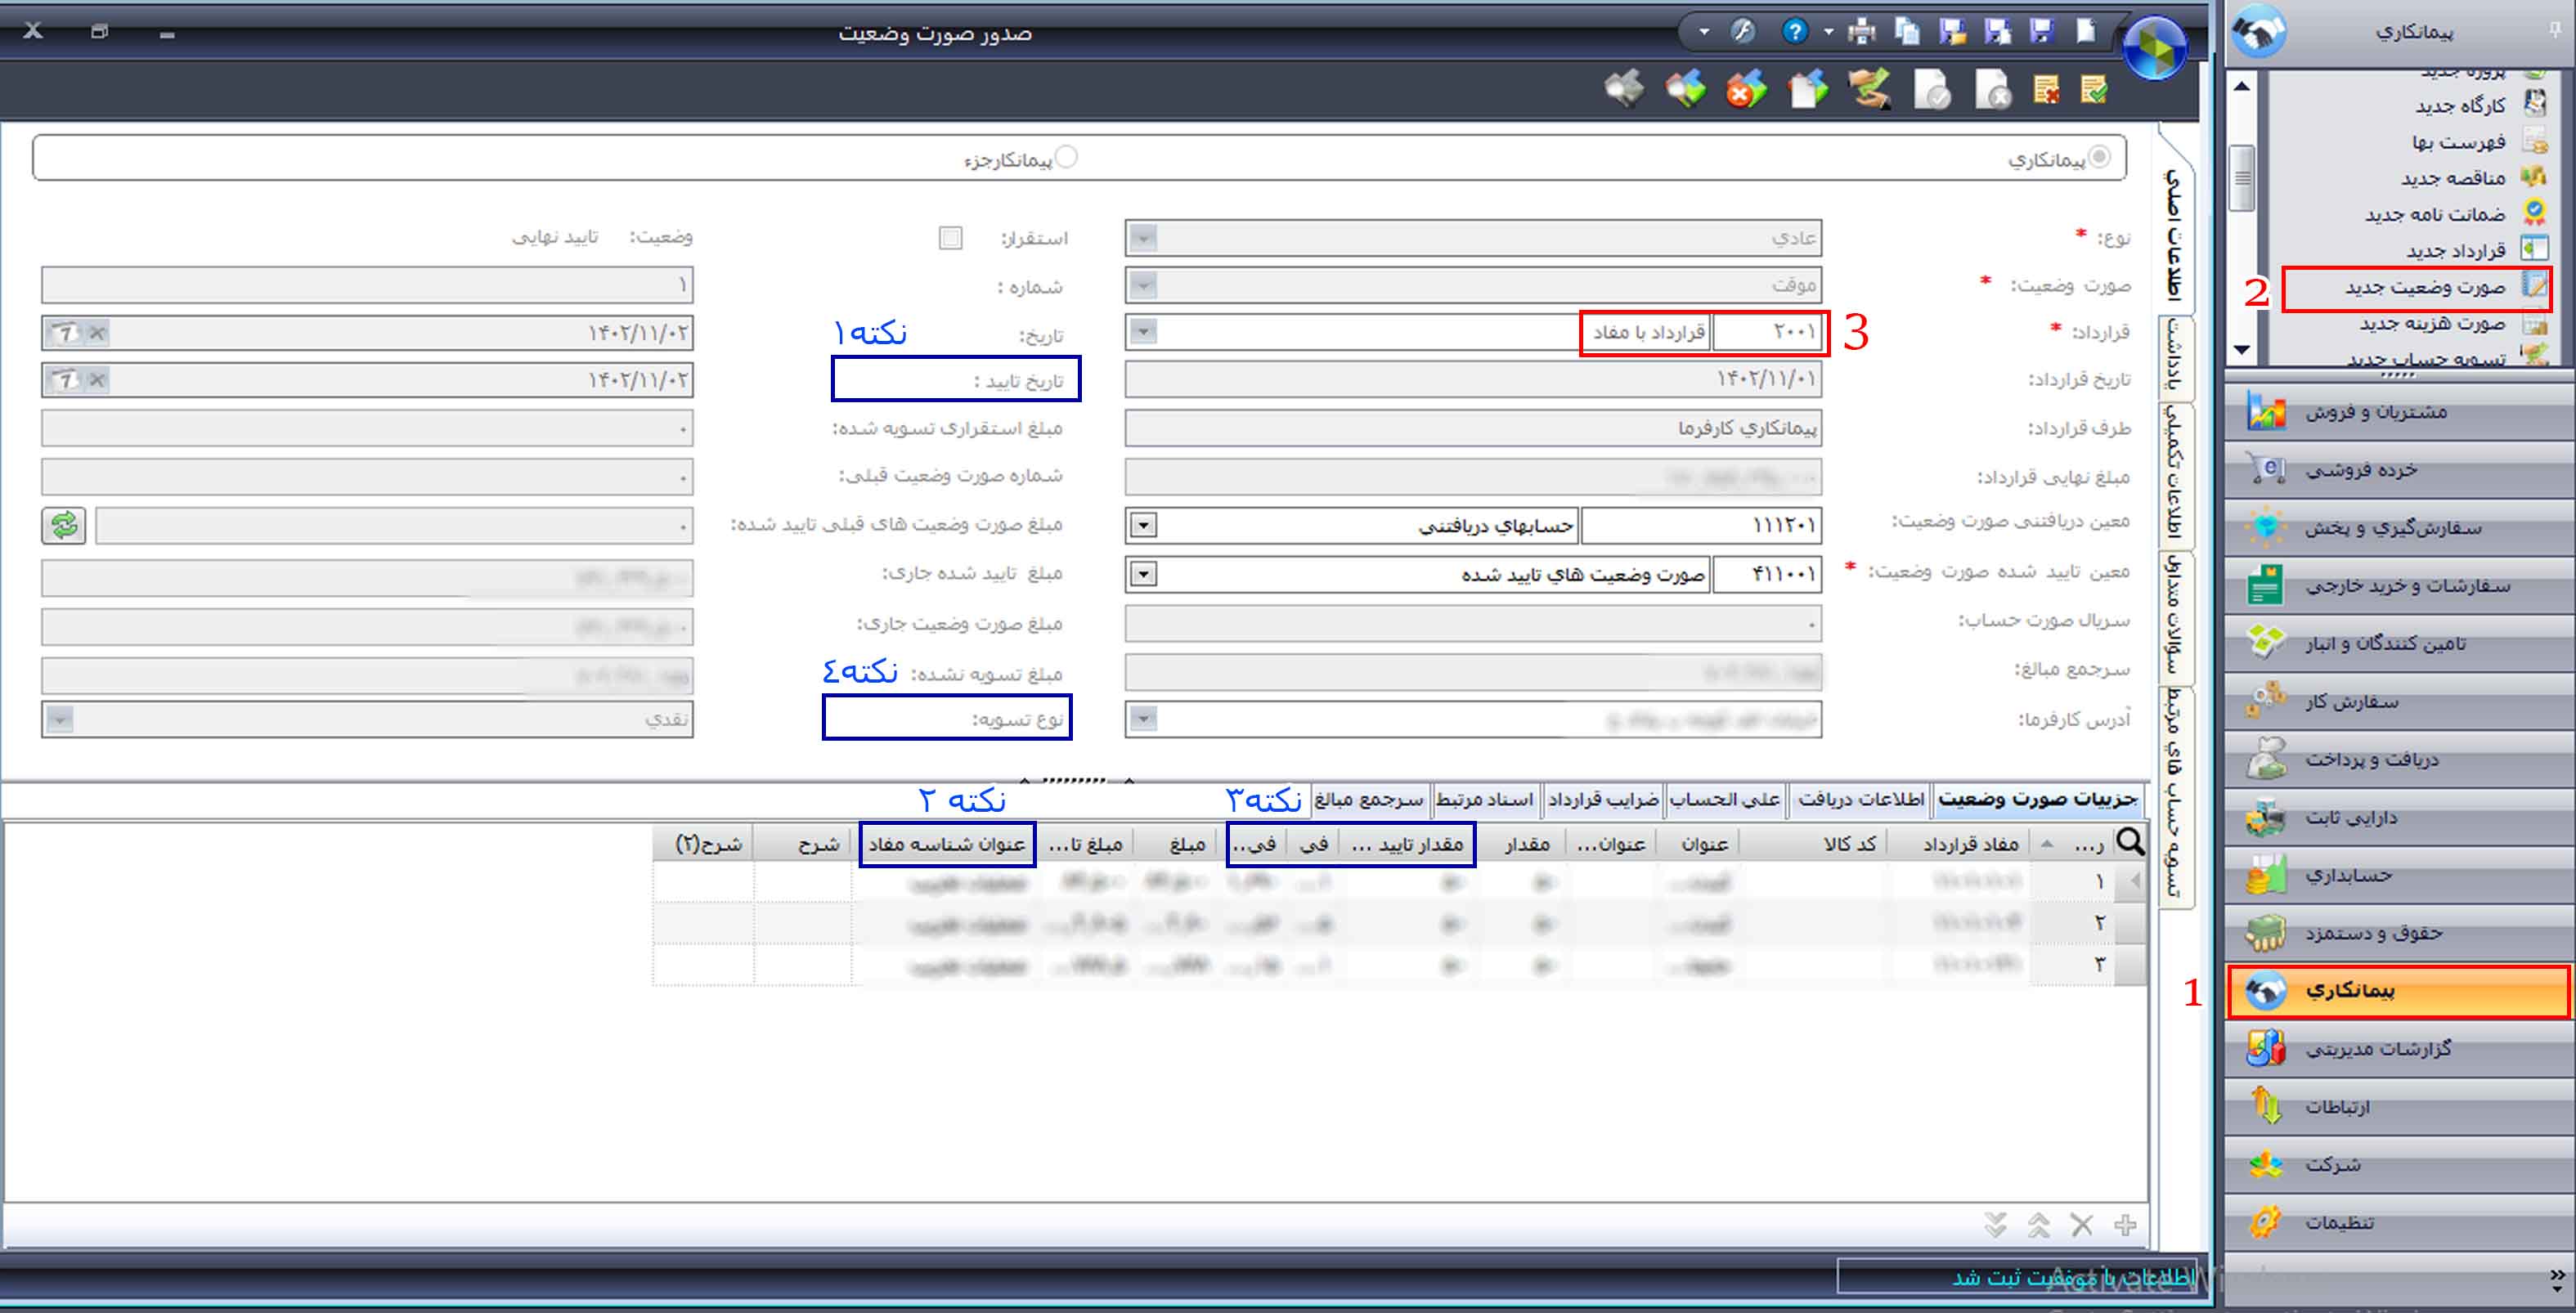Click the save and open (floppy with folder) icon
This screenshot has width=2576, height=1313.
1953,32
